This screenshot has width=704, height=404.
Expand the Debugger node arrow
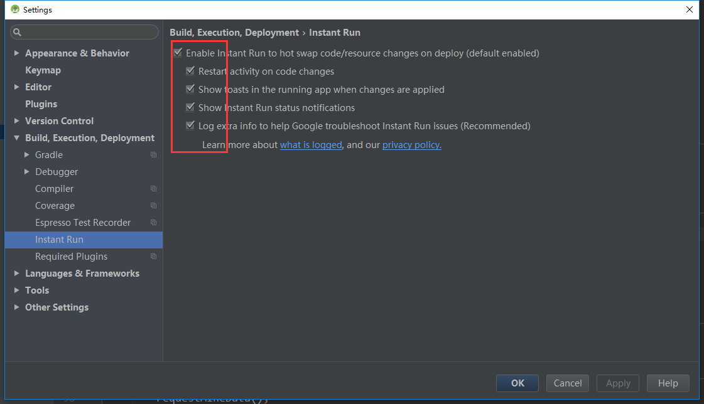coord(27,172)
